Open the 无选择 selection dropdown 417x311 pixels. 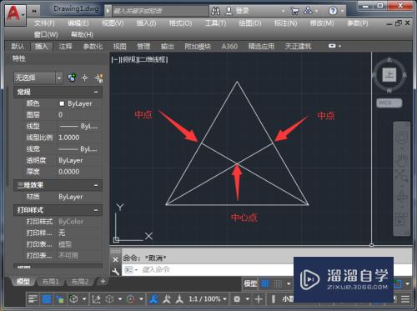click(38, 78)
